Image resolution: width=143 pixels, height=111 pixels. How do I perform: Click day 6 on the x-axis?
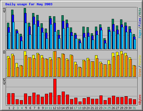coord(30,108)
